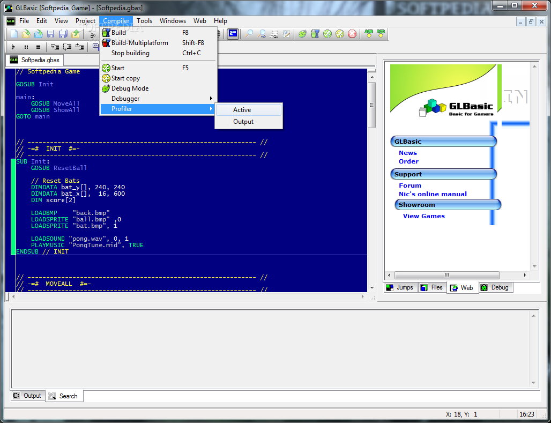Image resolution: width=551 pixels, height=423 pixels.
Task: Select the Web tab in side panel
Action: 463,287
